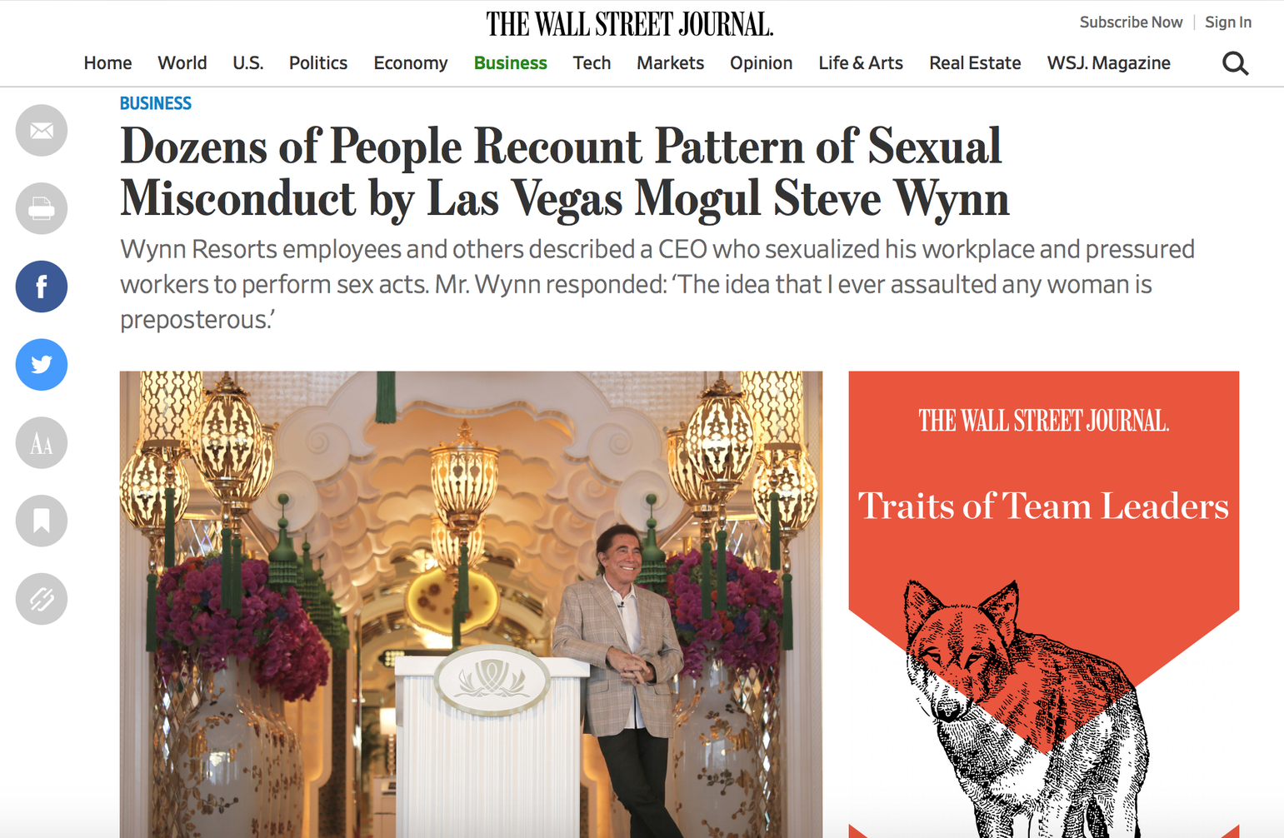Viewport: 1284px width, 838px height.
Task: Select the Tech menu item
Action: (x=592, y=63)
